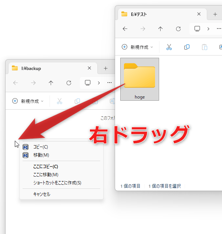Expand address chevron in I:¥backup window
The height and width of the screenshot is (234, 222).
(x=99, y=83)
